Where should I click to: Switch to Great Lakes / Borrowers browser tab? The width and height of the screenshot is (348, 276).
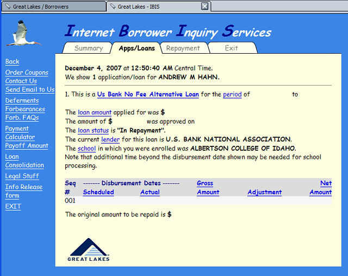(x=54, y=7)
